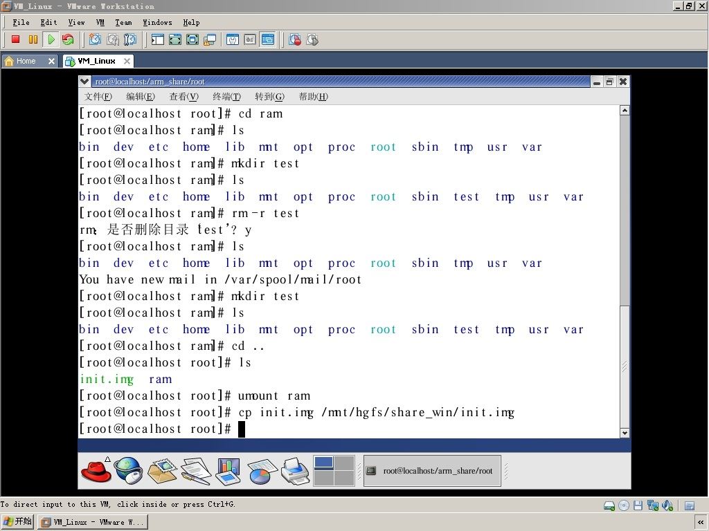
Task: Open terminal 编辑(E) menu
Action: click(141, 96)
